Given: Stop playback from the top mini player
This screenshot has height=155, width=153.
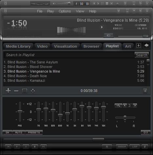Looking at the screenshot, I should pos(107,4).
